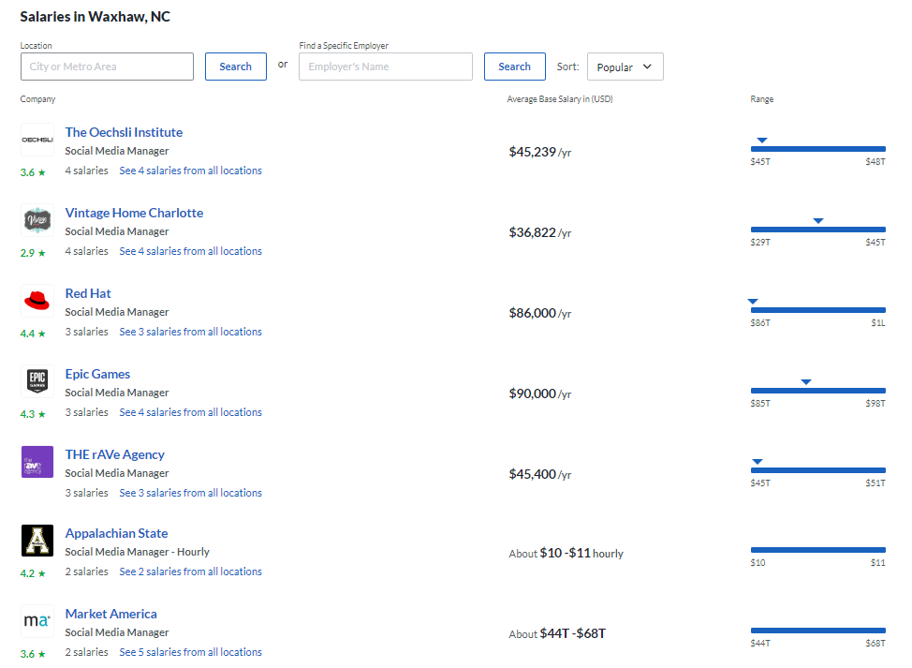
Task: Click the Red Hat logo
Action: click(37, 301)
